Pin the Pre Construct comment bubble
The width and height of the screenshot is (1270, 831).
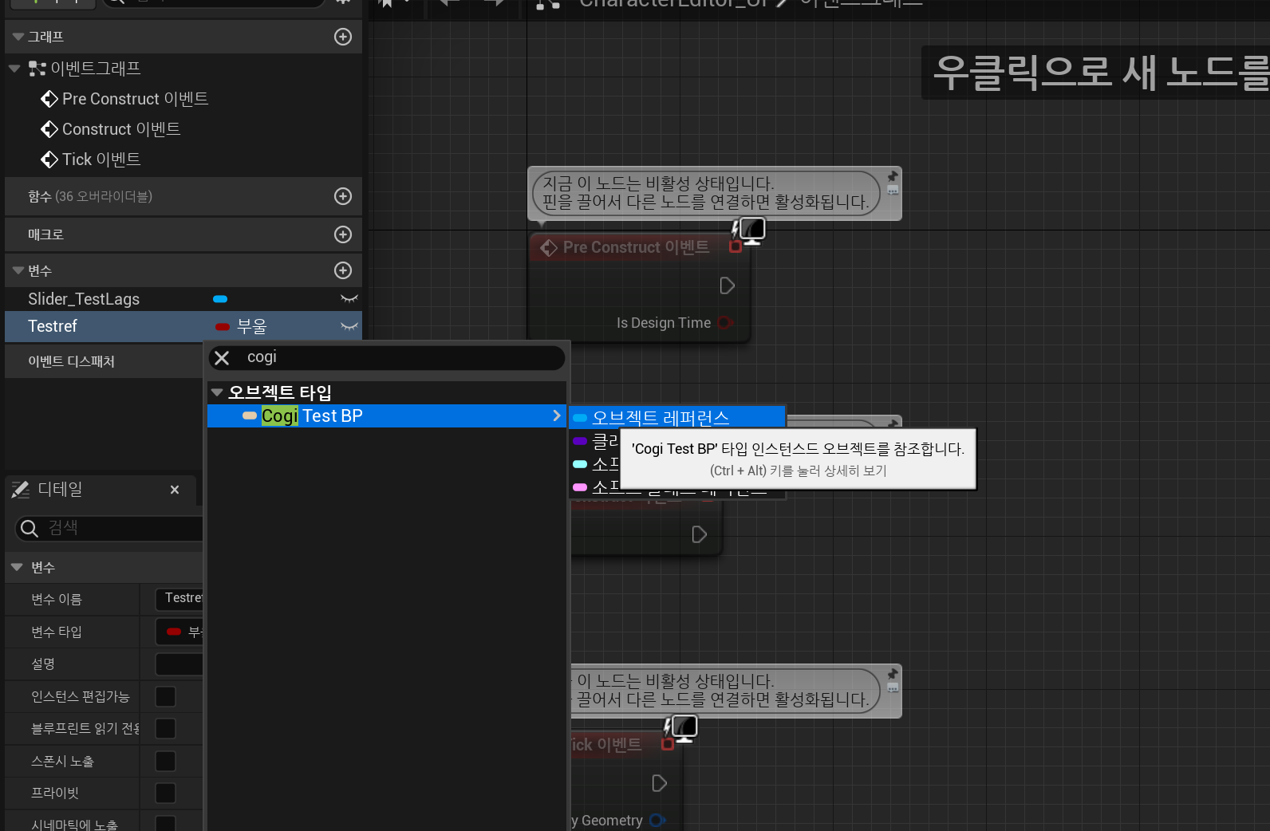pos(893,175)
